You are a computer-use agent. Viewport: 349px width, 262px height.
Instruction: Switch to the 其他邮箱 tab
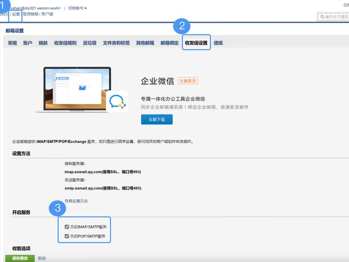145,43
